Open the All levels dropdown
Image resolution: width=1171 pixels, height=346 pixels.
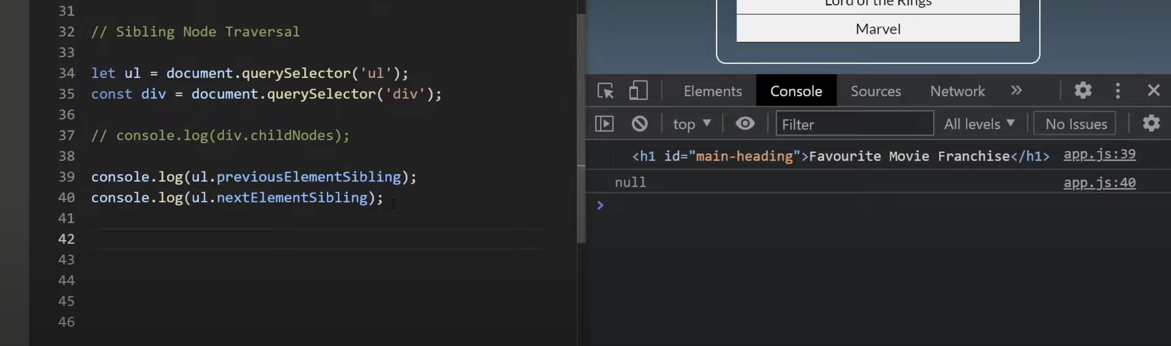tap(979, 124)
